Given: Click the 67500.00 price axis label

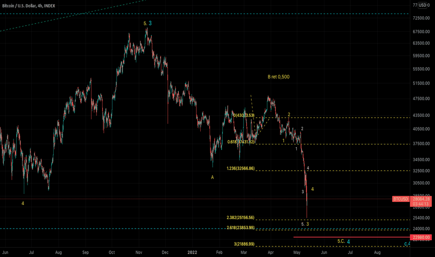Looking at the screenshot, I should (421, 32).
